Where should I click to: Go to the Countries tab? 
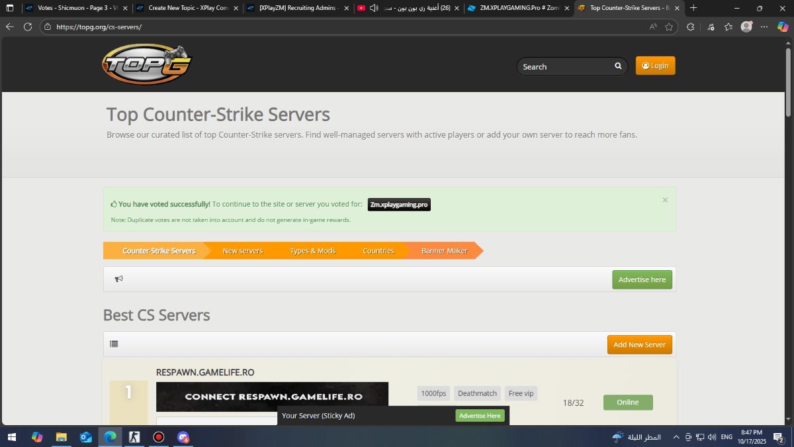[378, 251]
